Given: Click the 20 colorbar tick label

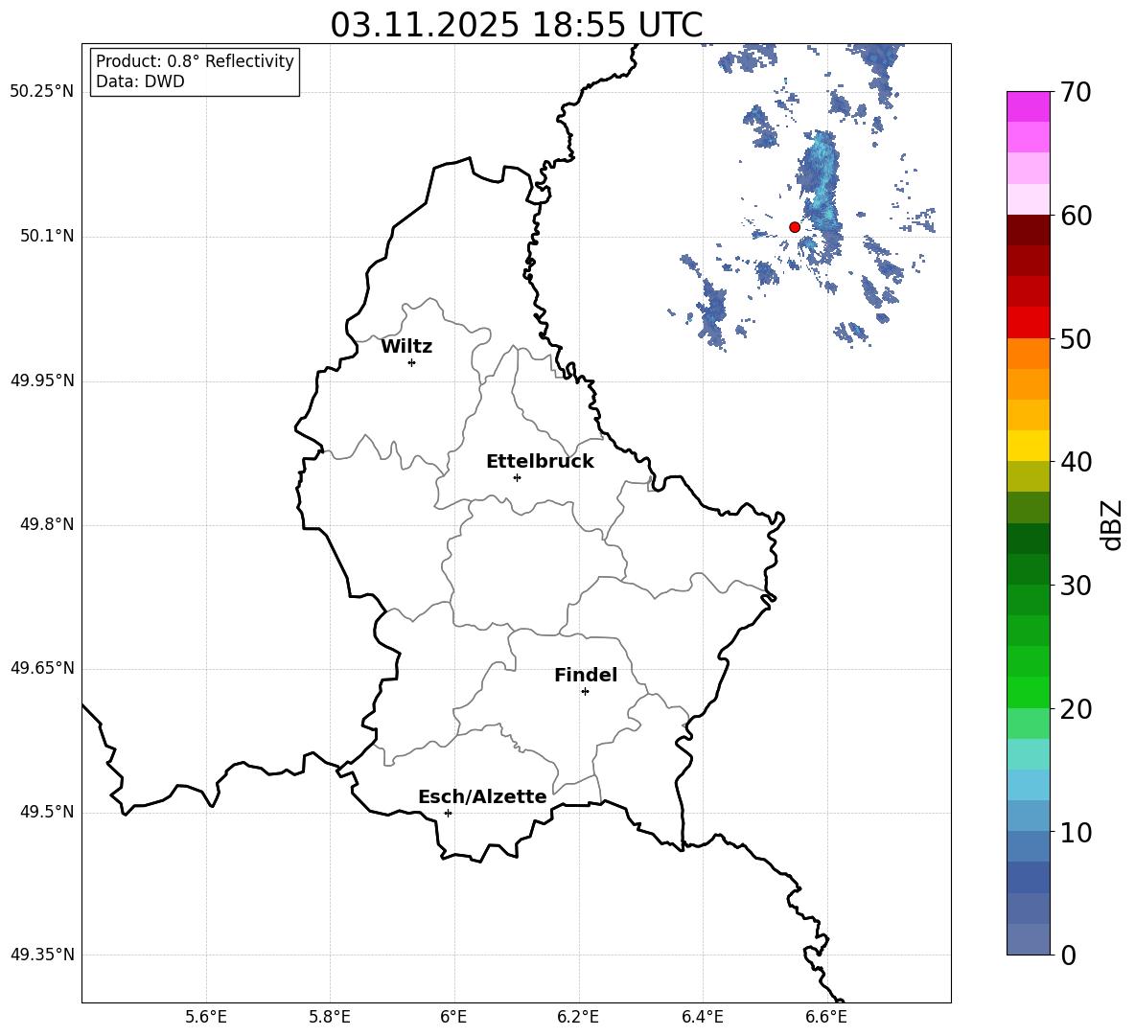Looking at the screenshot, I should pos(1076,709).
